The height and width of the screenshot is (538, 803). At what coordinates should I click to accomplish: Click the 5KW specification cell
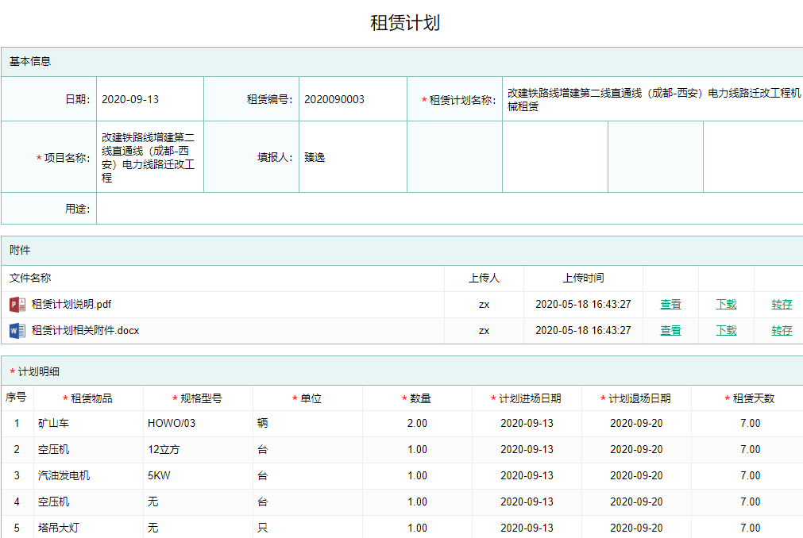(199, 475)
